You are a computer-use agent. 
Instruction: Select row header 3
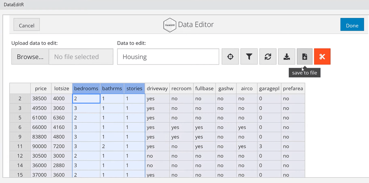20,108
